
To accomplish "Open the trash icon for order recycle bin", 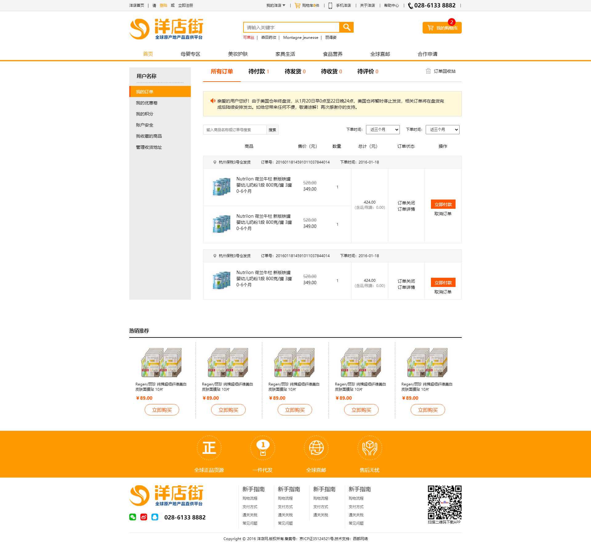I will pos(428,71).
